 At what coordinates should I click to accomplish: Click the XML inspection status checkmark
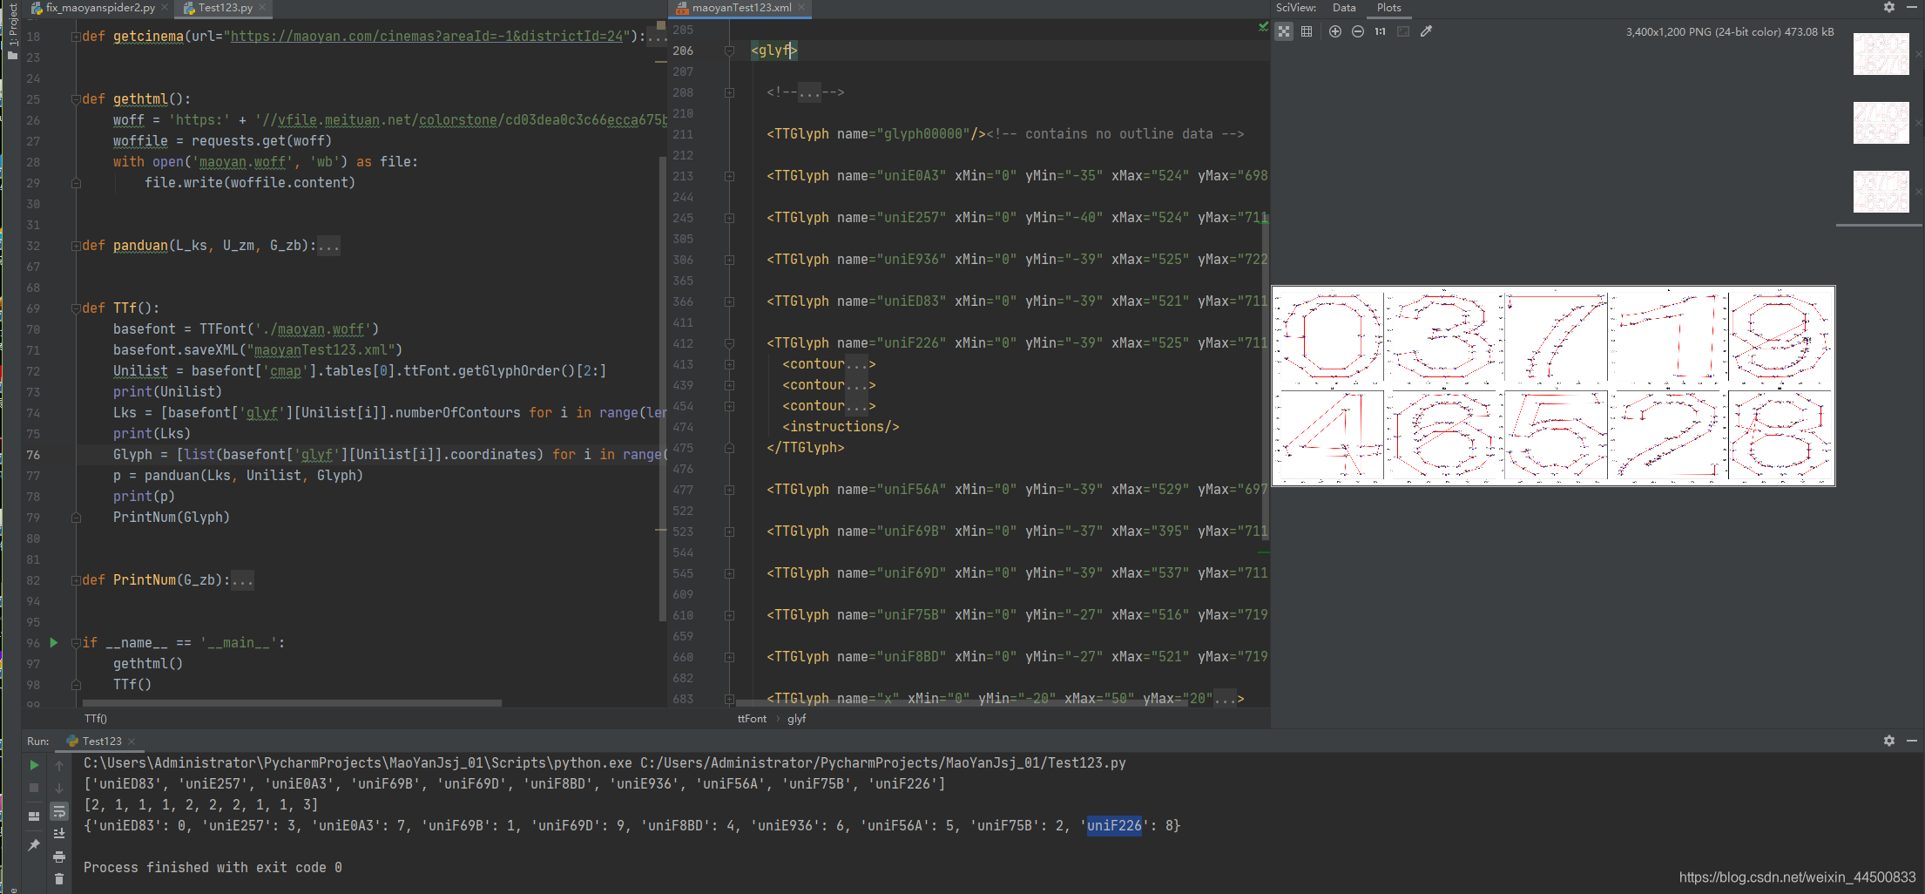[1263, 27]
